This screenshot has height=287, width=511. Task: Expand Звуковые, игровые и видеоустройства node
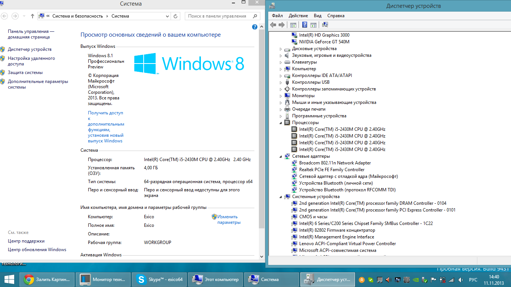pos(281,56)
